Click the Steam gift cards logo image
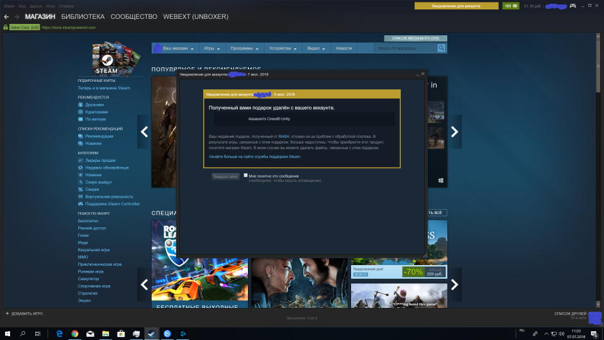The width and height of the screenshot is (604, 340). point(116,59)
